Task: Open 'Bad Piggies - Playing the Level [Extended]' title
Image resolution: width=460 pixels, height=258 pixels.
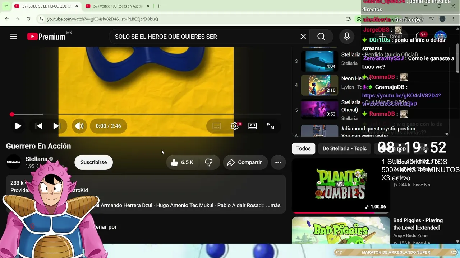Action: coord(418,224)
